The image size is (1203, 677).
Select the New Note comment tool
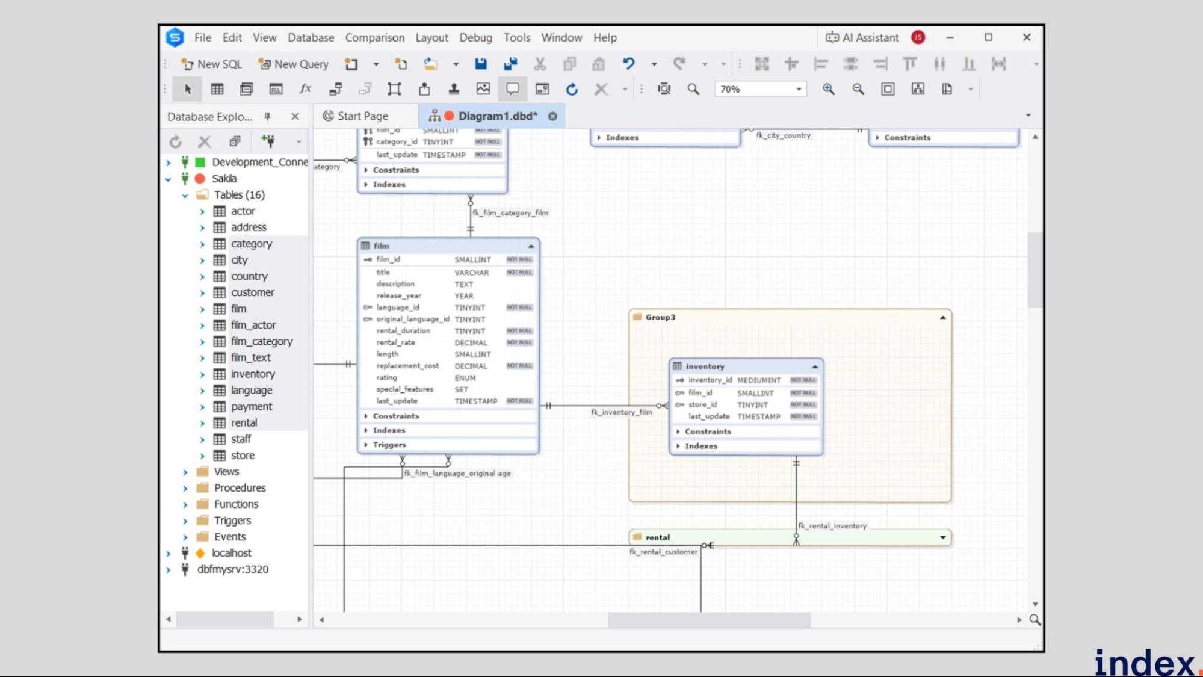512,89
